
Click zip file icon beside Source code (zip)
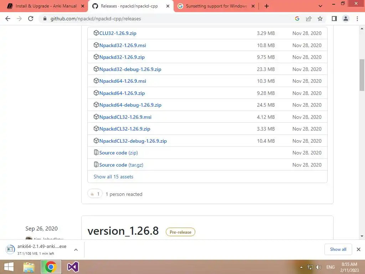(96, 152)
